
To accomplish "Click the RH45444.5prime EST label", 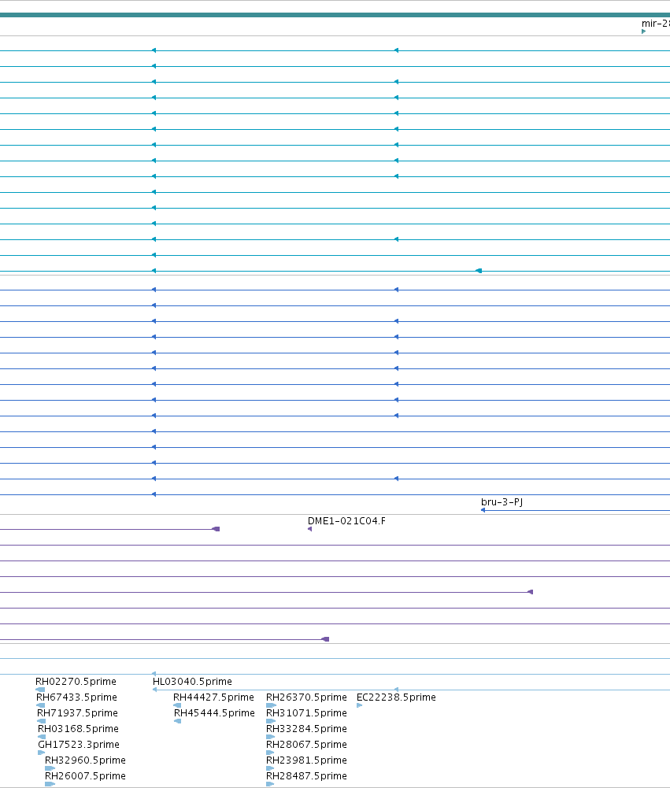I will [x=215, y=713].
